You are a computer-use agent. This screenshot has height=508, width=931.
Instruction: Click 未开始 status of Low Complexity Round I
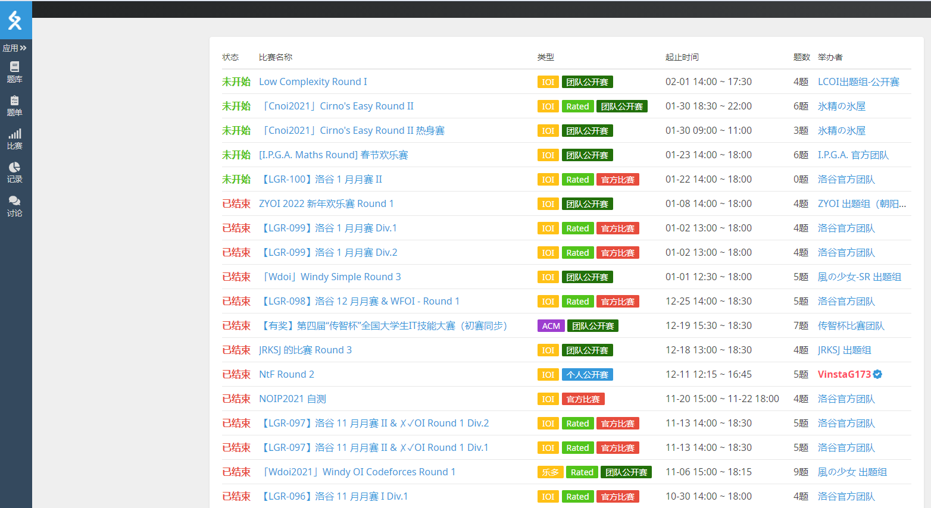click(x=236, y=81)
